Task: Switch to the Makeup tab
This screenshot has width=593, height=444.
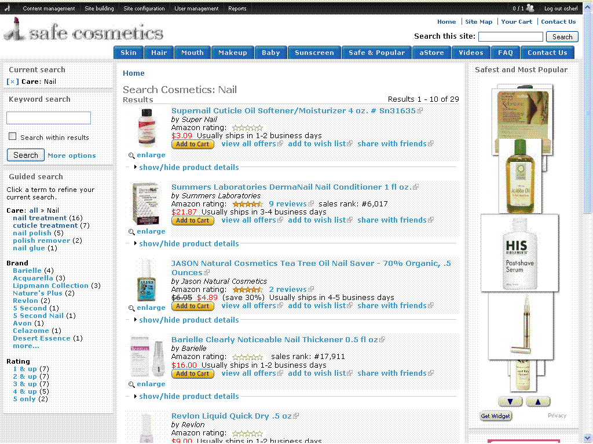Action: pyautogui.click(x=233, y=53)
